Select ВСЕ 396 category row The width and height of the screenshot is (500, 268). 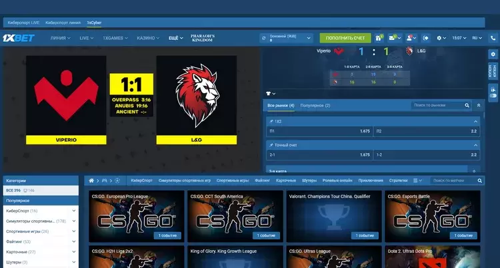pyautogui.click(x=41, y=190)
